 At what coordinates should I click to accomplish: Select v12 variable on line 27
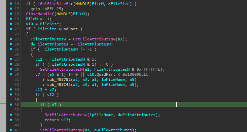[x=39, y=59]
